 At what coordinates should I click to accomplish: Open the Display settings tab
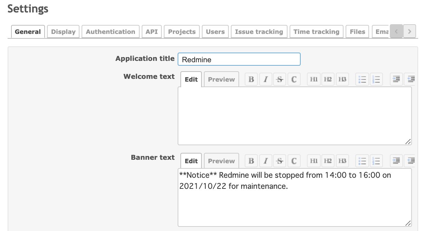(63, 32)
